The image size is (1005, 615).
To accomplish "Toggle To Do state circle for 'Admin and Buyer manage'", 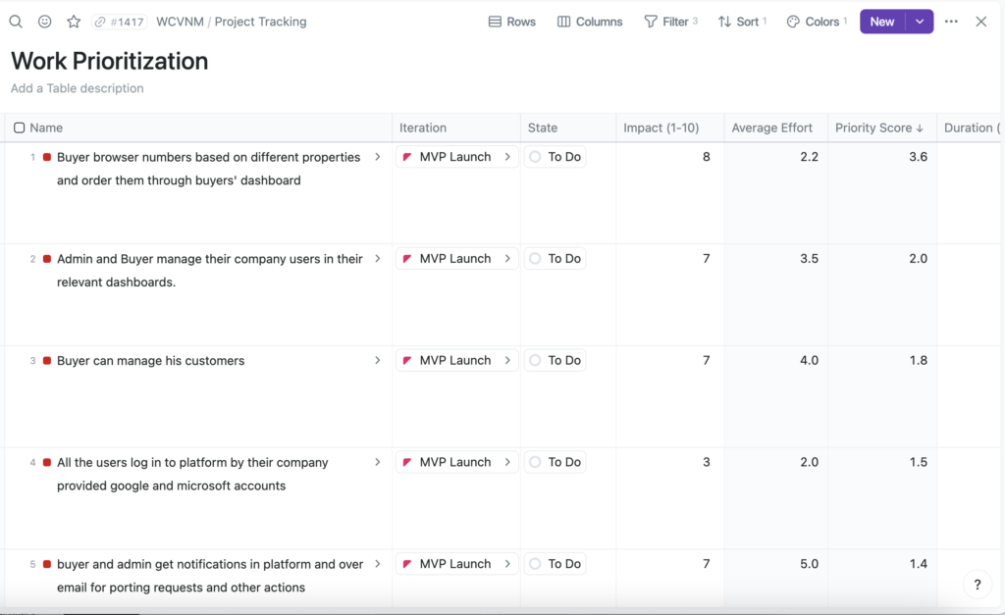I will pyautogui.click(x=535, y=259).
